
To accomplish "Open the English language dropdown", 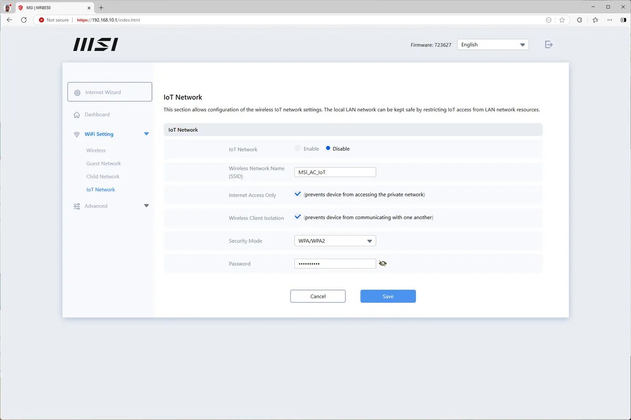I will click(x=493, y=45).
